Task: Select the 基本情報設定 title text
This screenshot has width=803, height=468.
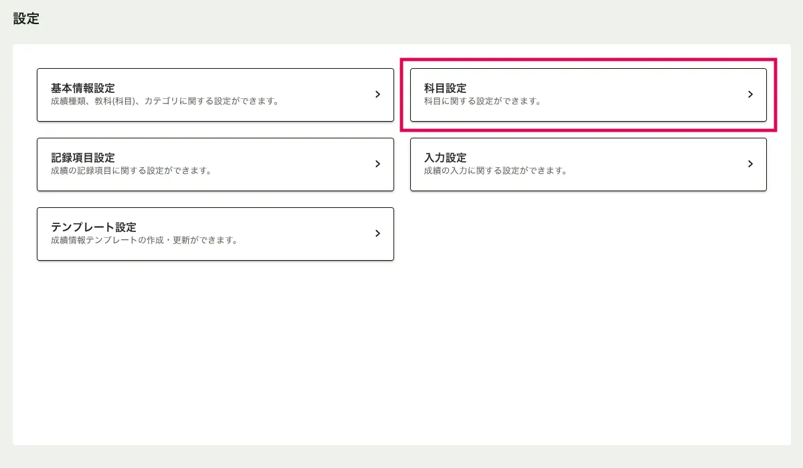Action: click(83, 88)
